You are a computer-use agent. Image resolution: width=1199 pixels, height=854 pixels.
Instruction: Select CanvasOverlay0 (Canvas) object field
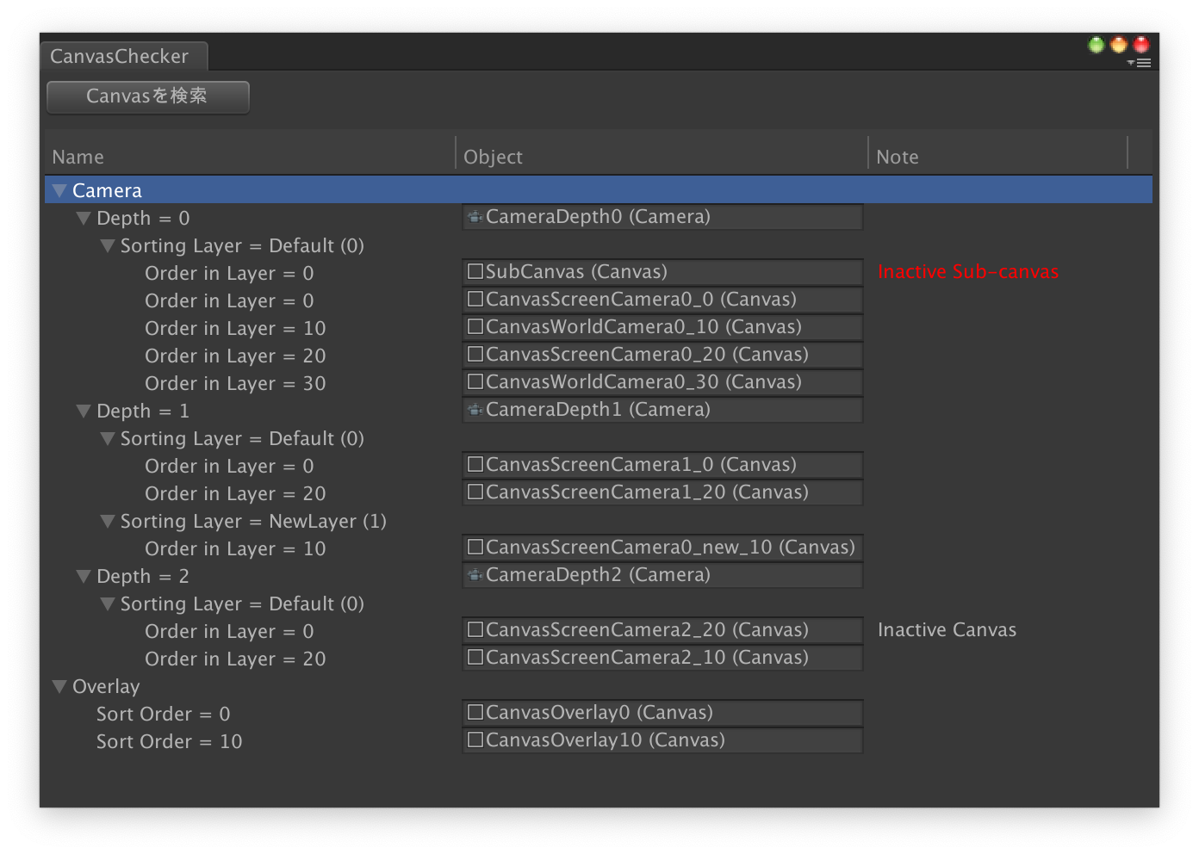click(662, 713)
